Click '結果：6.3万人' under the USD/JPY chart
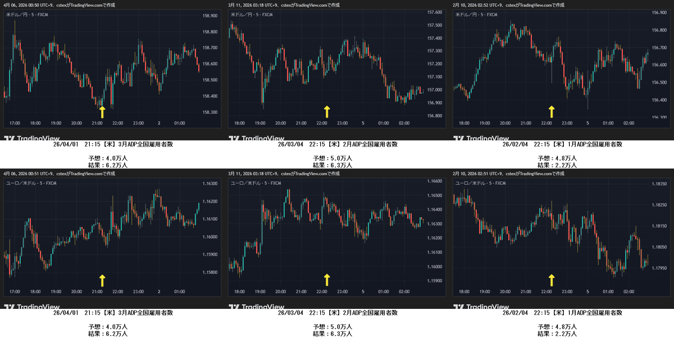The image size is (674, 337). (333, 165)
